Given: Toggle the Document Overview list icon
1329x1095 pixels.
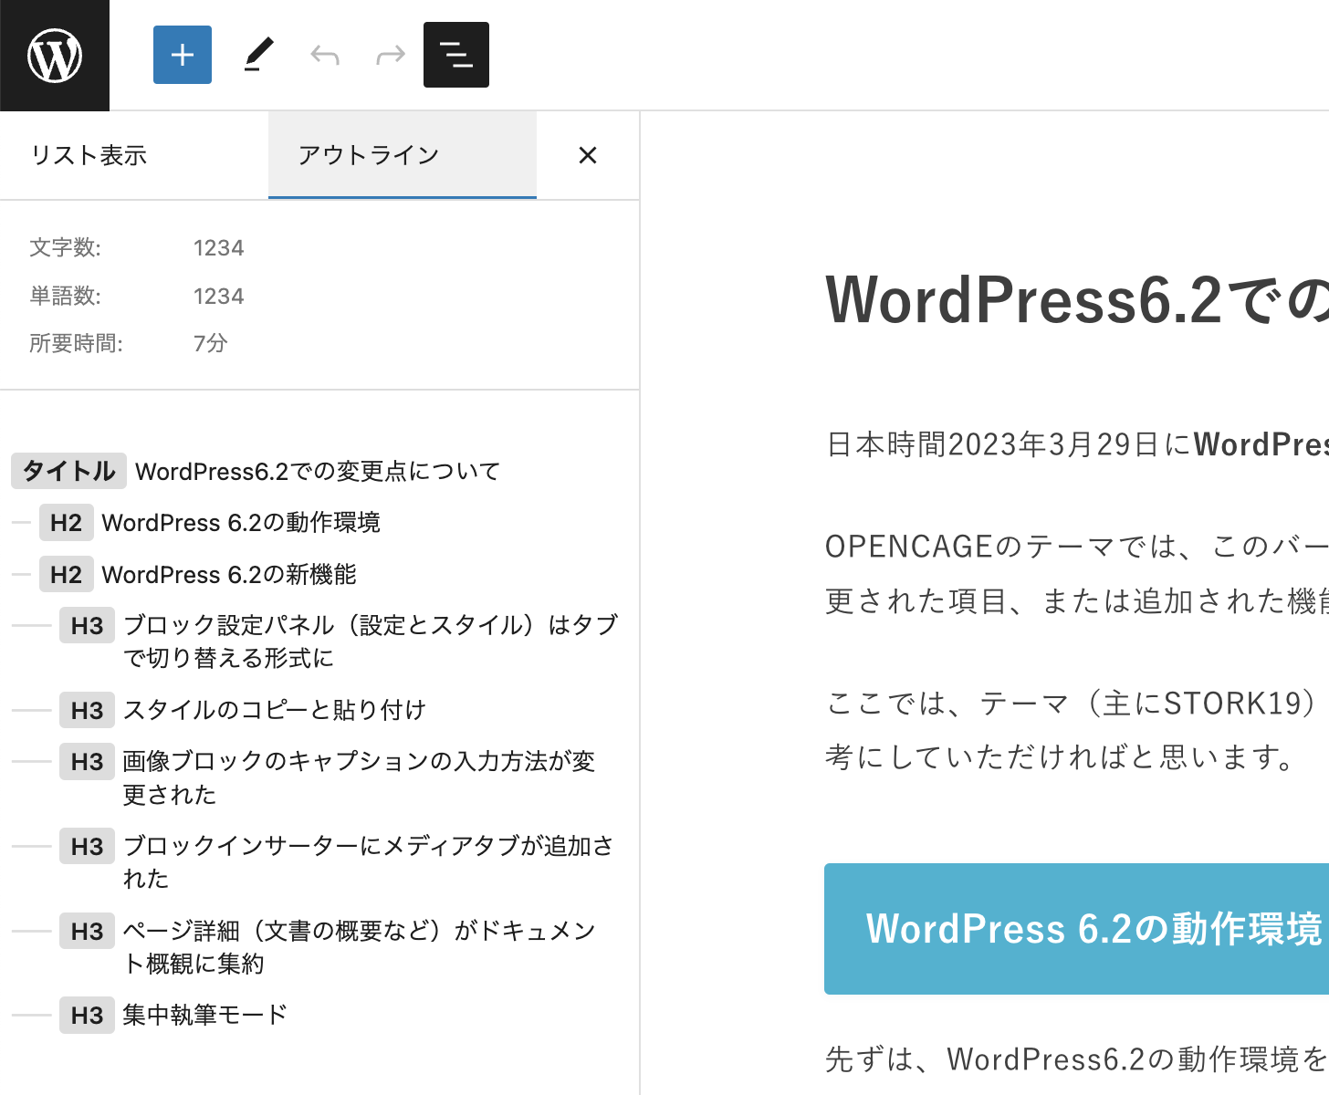Looking at the screenshot, I should click(455, 55).
